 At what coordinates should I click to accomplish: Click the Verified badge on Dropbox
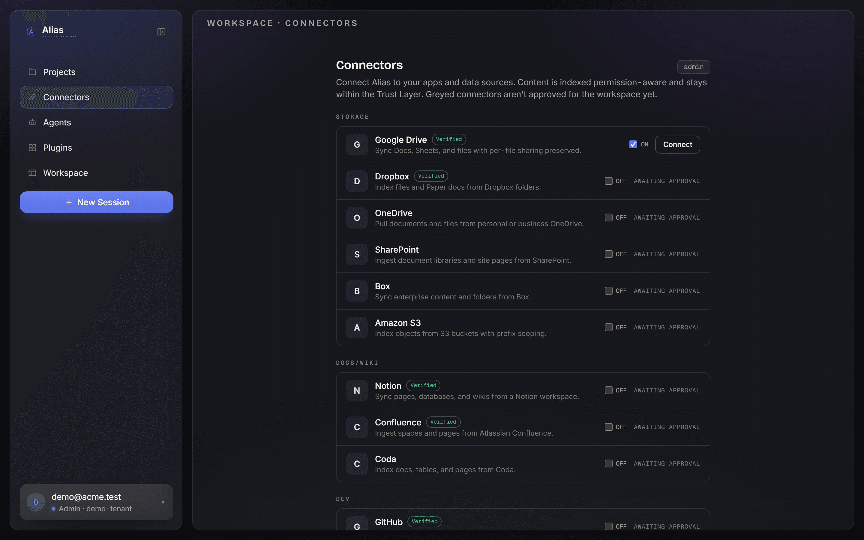point(431,176)
